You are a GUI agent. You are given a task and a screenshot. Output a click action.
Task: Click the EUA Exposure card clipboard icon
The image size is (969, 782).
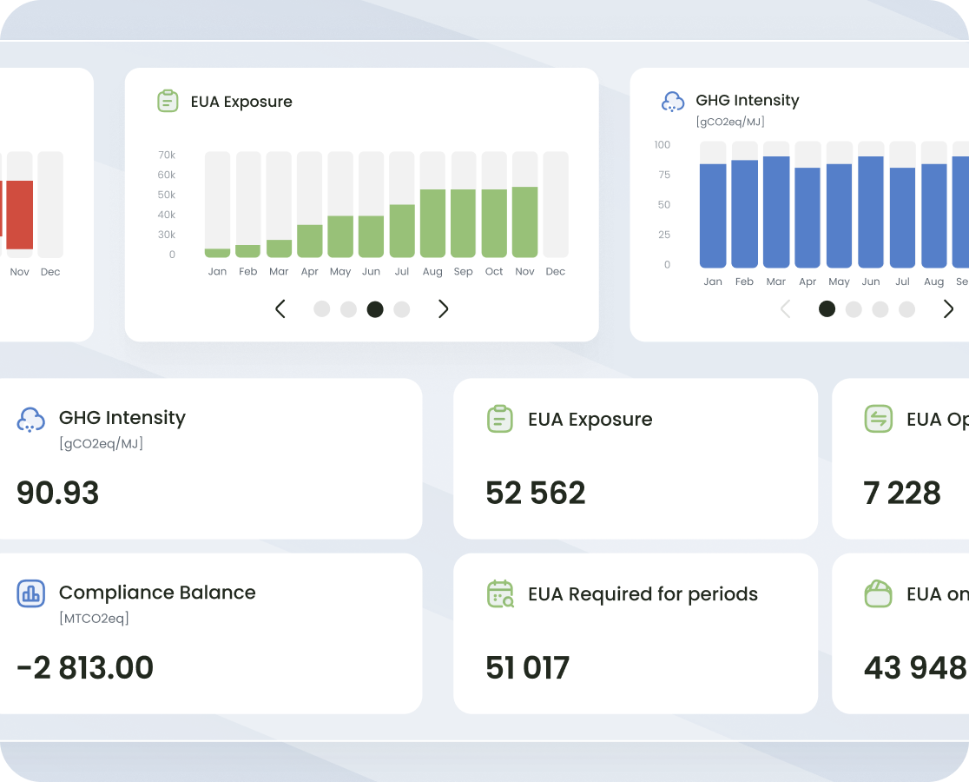tap(500, 420)
